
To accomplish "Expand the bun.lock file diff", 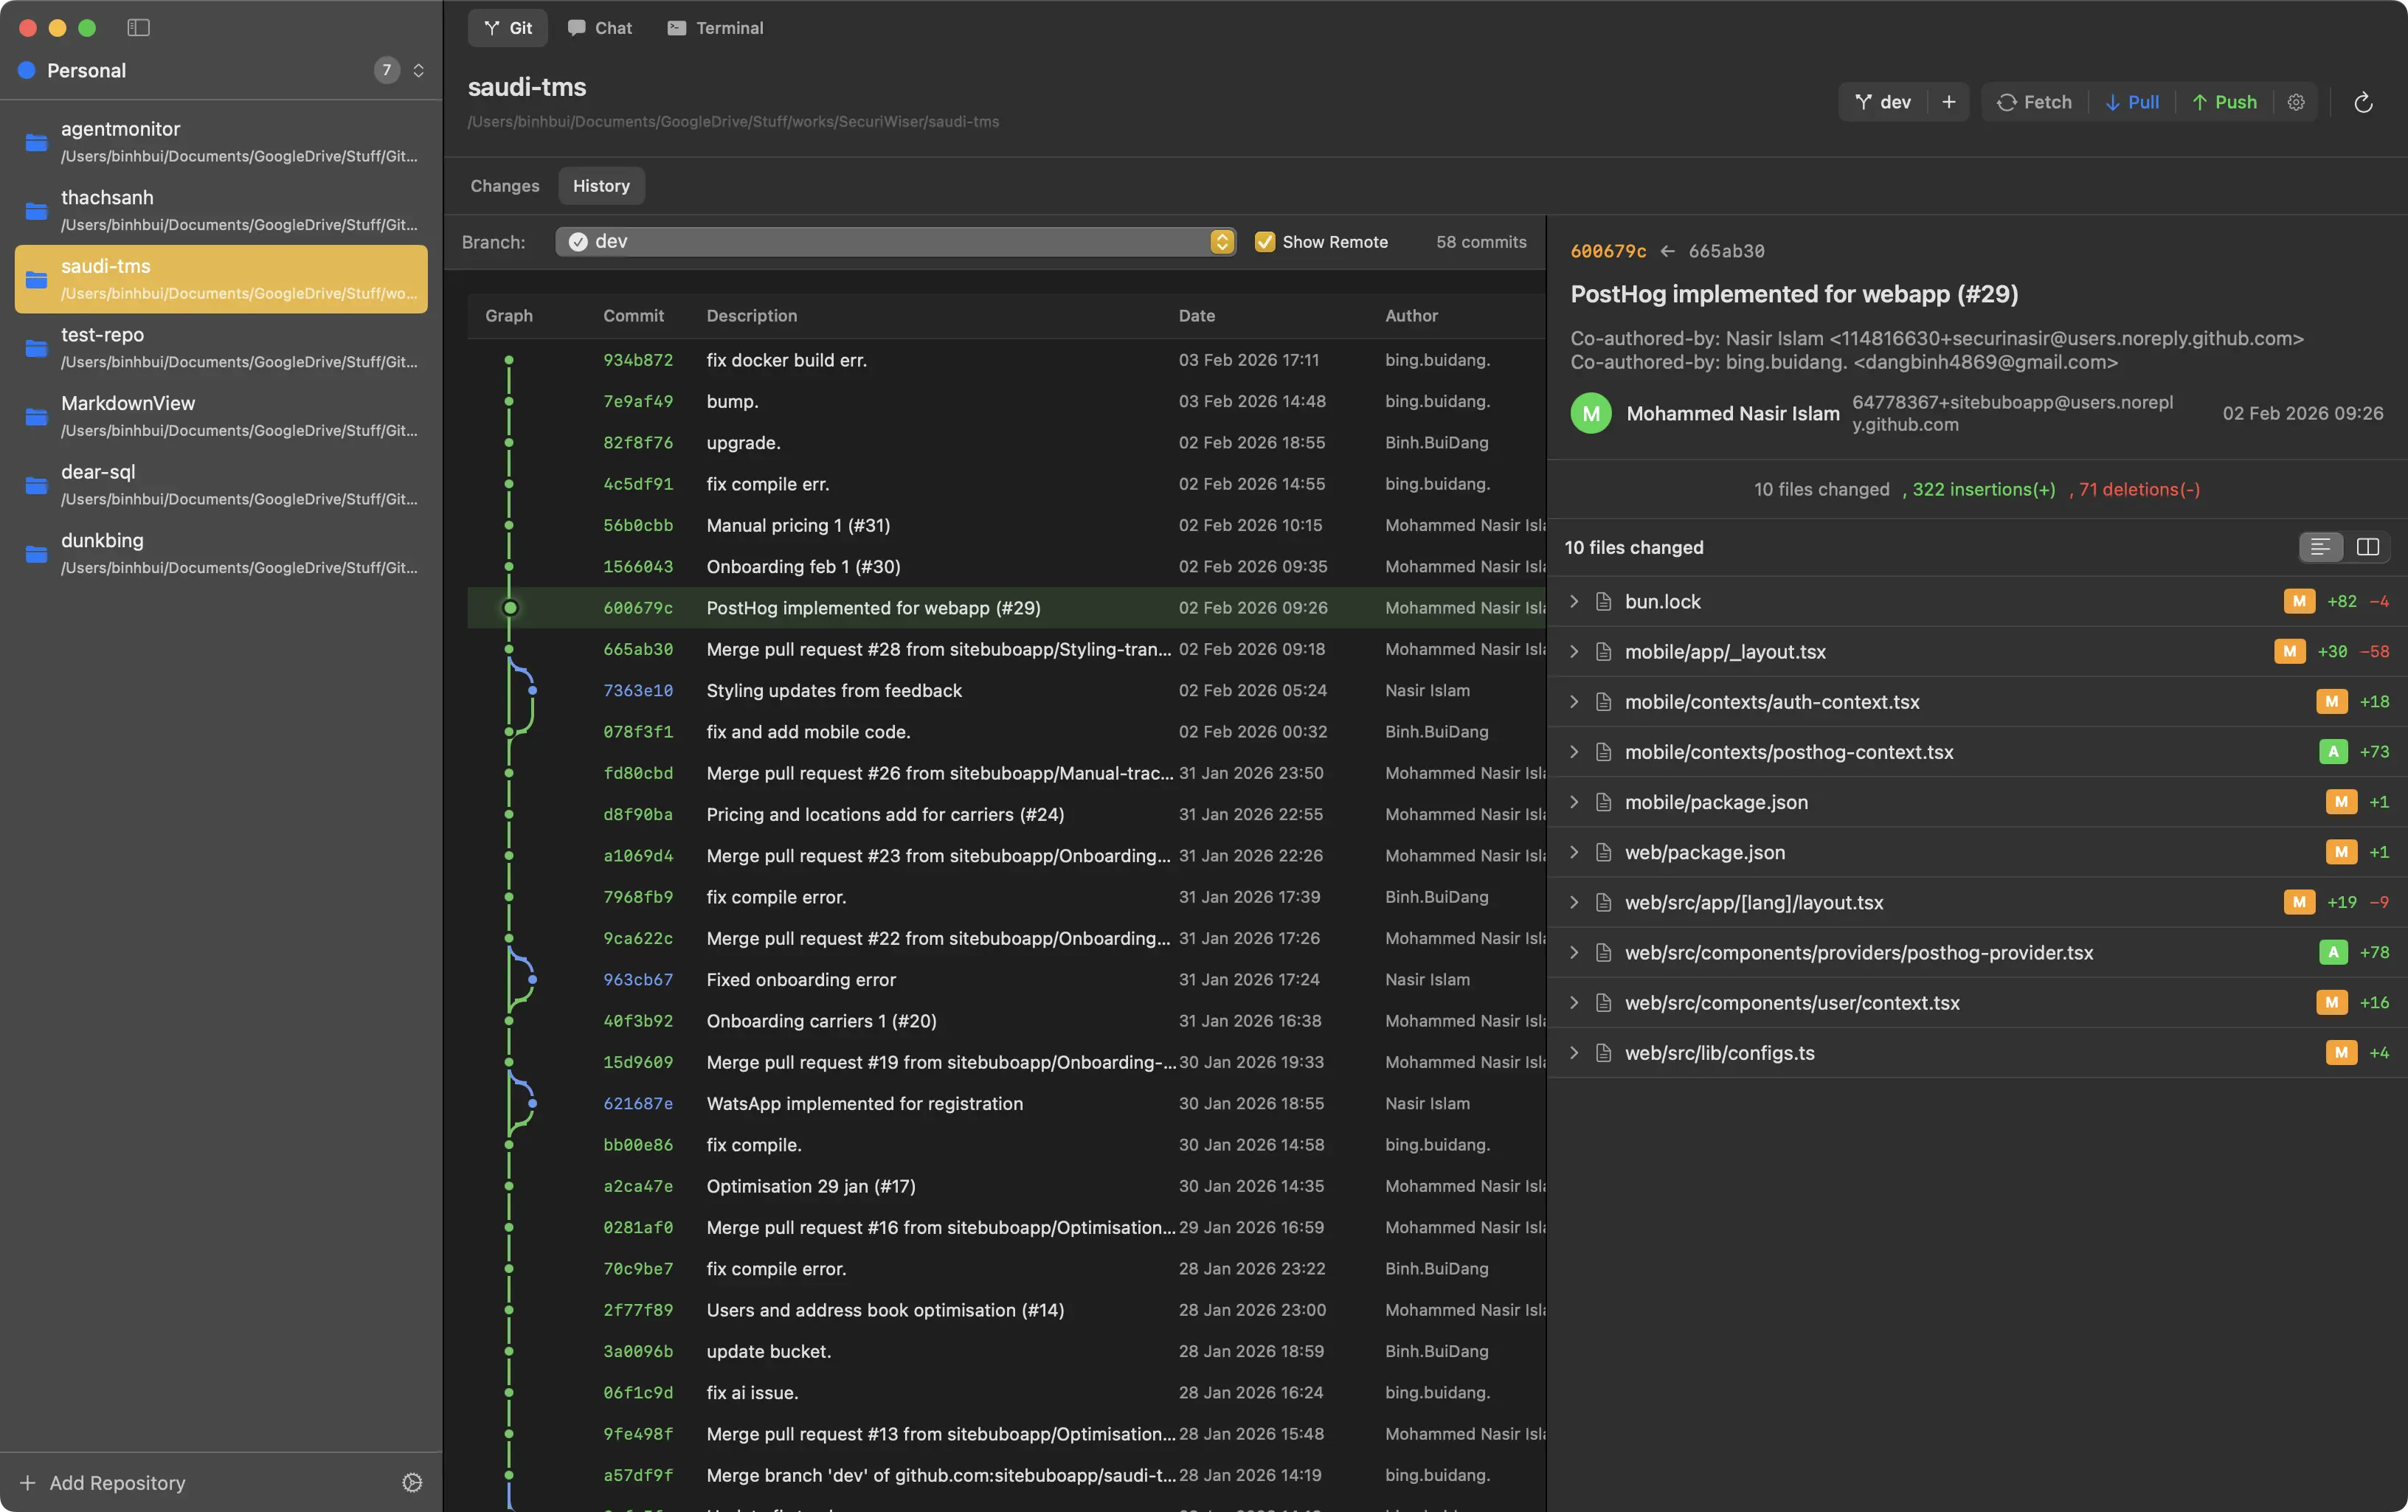I will [1574, 601].
